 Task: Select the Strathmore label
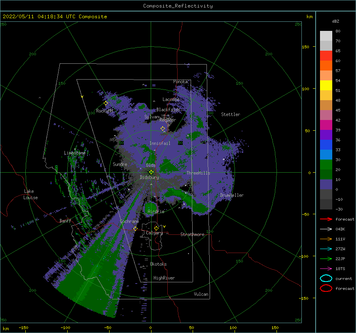pos(192,234)
